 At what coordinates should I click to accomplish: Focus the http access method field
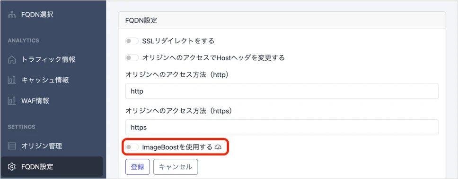pos(282,91)
